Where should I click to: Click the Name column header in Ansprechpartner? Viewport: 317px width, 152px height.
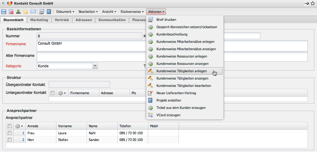(93, 126)
